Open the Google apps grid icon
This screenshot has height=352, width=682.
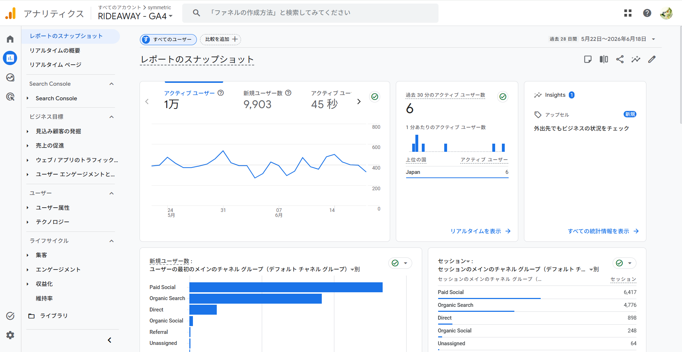[628, 13]
